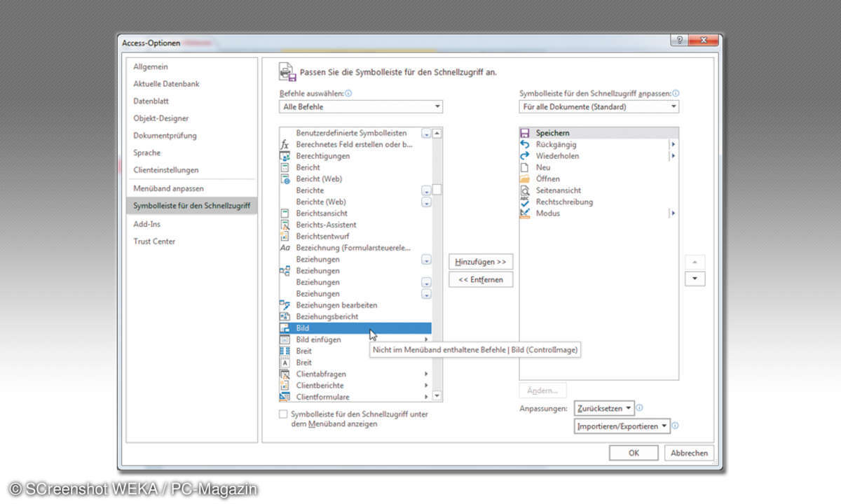Screen dimensions: 841x504
Task: Open the Zurücksetzen dropdown
Action: point(604,408)
